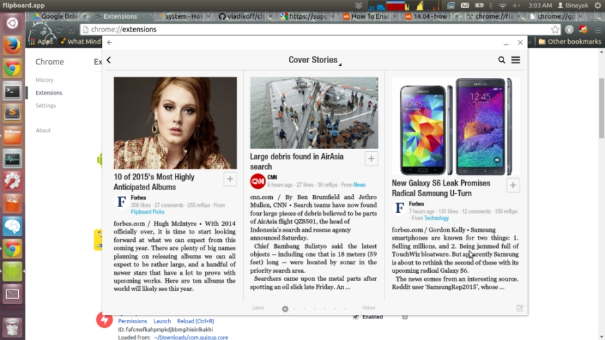Screen dimensions: 605x340
Task: Click the compose icon at bottom right
Action: point(520,308)
